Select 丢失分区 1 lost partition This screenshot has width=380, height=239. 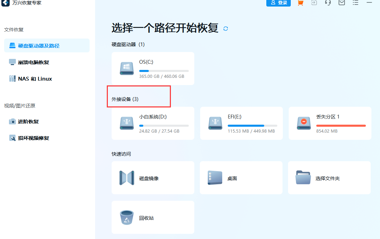[x=330, y=123]
